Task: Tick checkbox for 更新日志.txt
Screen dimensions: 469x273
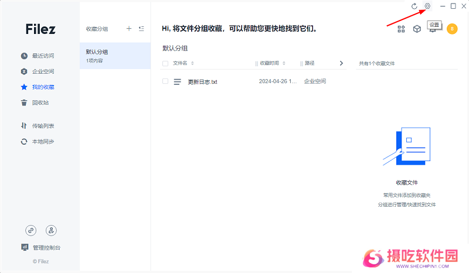Action: (x=165, y=81)
